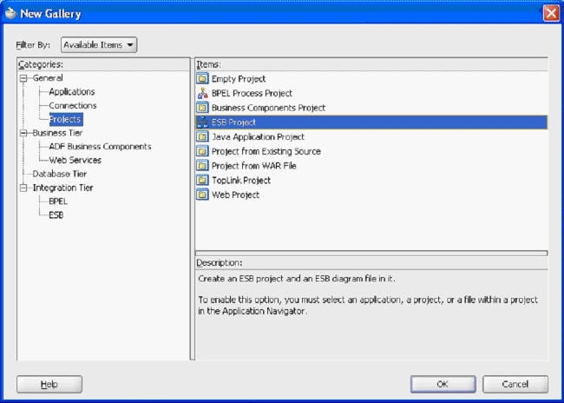
Task: Click the TopLink Project icon
Action: tap(202, 180)
